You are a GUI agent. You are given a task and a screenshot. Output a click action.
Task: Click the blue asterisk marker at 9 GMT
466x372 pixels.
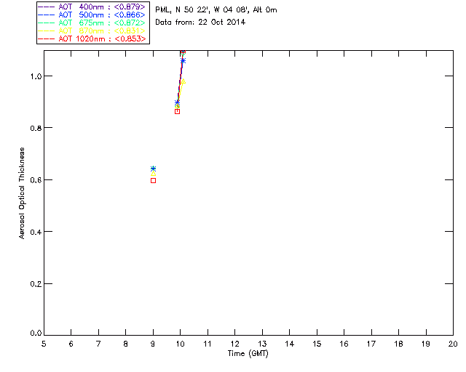pos(154,169)
